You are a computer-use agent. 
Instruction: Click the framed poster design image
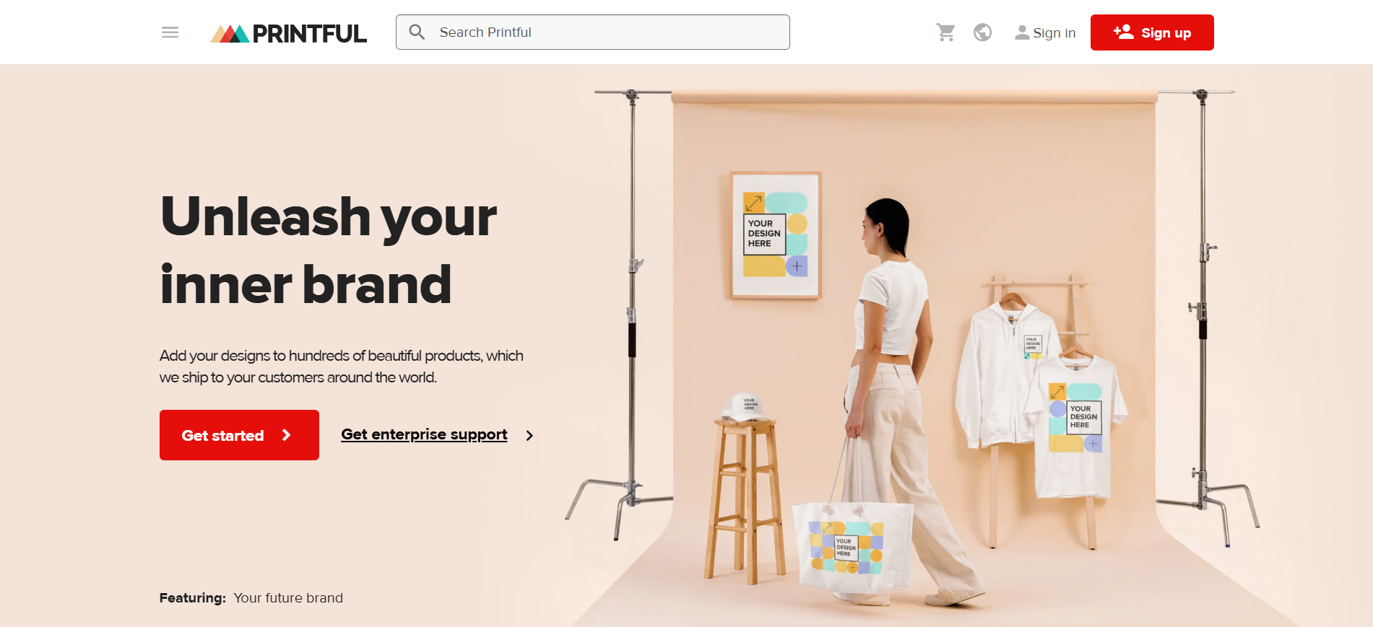[x=776, y=235]
